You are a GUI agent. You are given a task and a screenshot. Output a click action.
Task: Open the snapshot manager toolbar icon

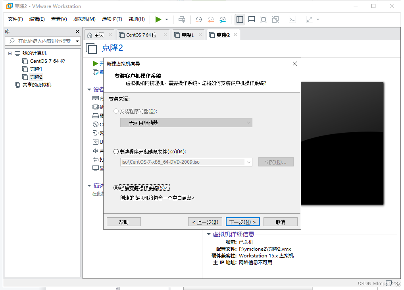223,19
